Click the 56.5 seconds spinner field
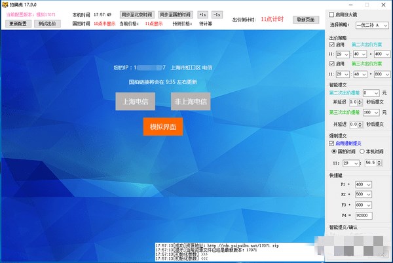The height and width of the screenshot is (263, 393). tap(373, 163)
